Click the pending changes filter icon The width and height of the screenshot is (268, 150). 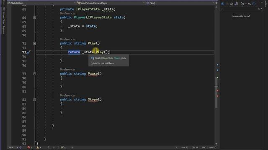(x=242, y=4)
